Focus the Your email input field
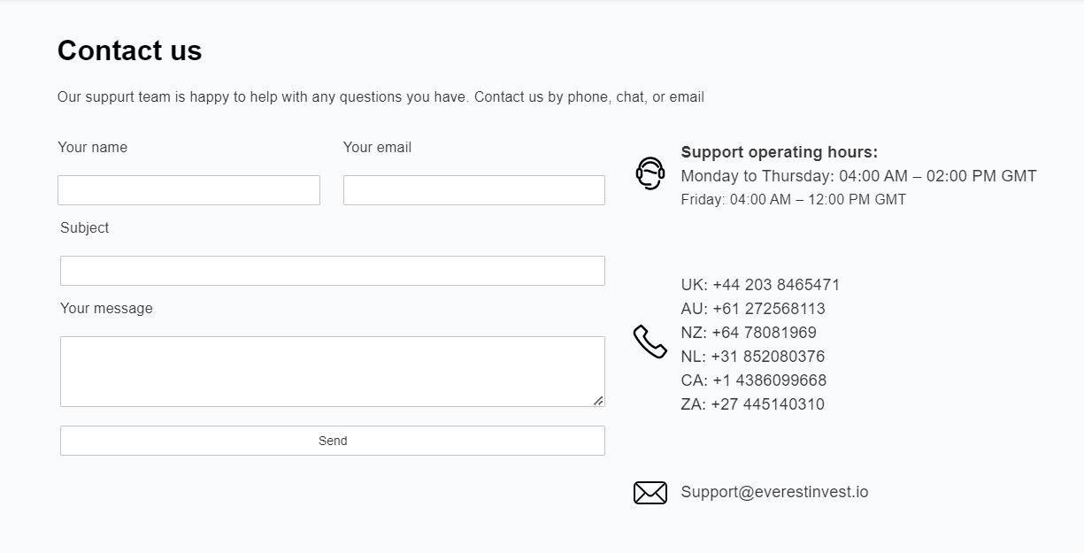The height and width of the screenshot is (553, 1084). coord(473,190)
